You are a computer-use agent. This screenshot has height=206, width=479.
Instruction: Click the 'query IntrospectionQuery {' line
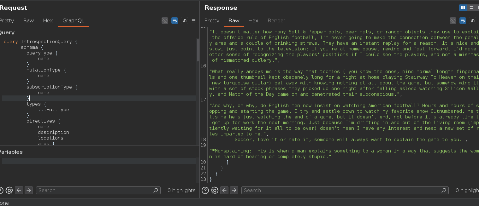click(x=40, y=42)
